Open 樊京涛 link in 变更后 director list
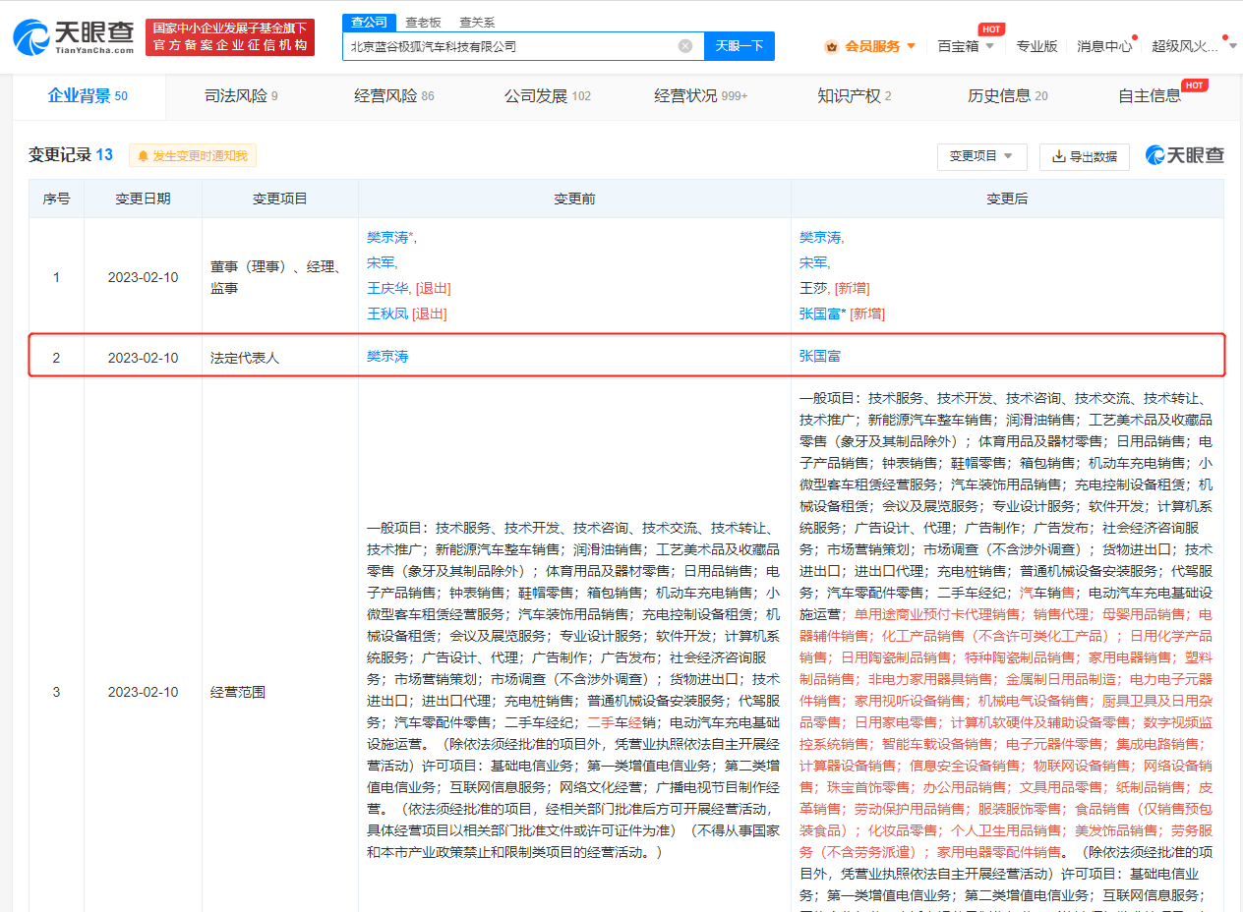 point(820,237)
